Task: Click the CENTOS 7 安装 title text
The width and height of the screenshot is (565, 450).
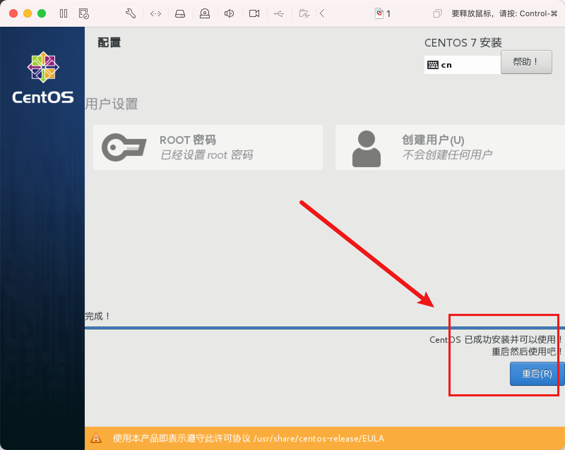Action: [463, 43]
